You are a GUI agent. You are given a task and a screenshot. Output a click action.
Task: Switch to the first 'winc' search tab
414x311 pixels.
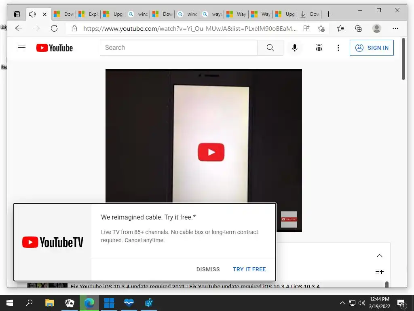point(138,14)
